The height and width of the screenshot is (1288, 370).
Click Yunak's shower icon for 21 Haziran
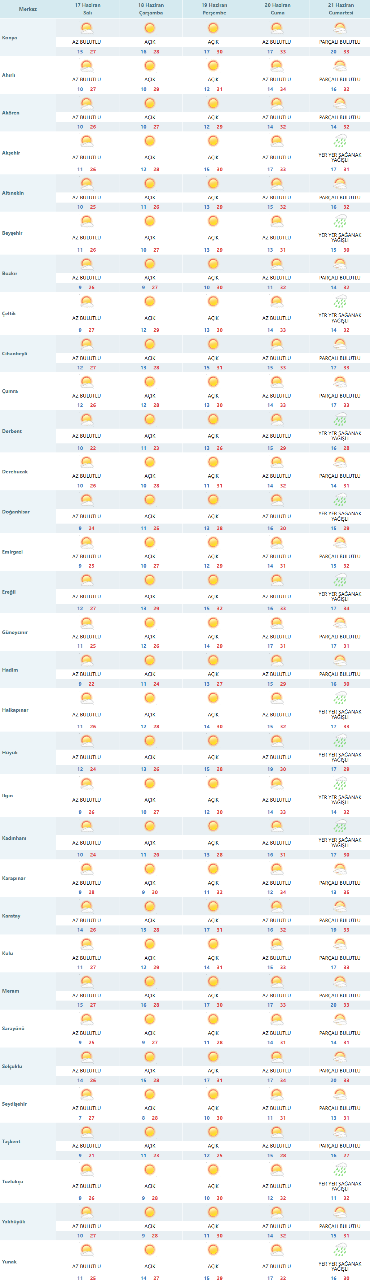coord(340,1250)
